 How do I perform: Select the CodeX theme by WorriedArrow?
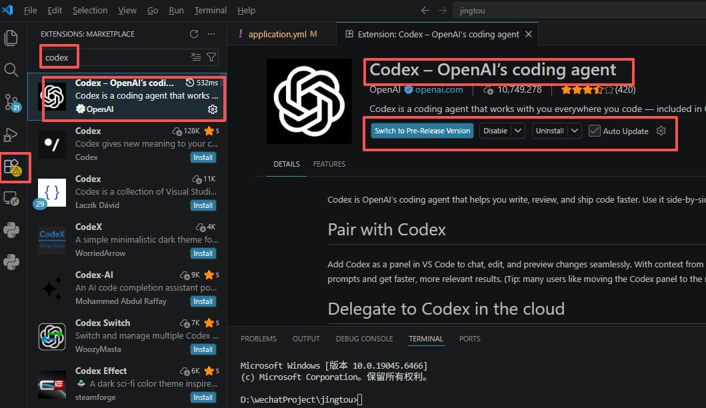(x=52, y=240)
